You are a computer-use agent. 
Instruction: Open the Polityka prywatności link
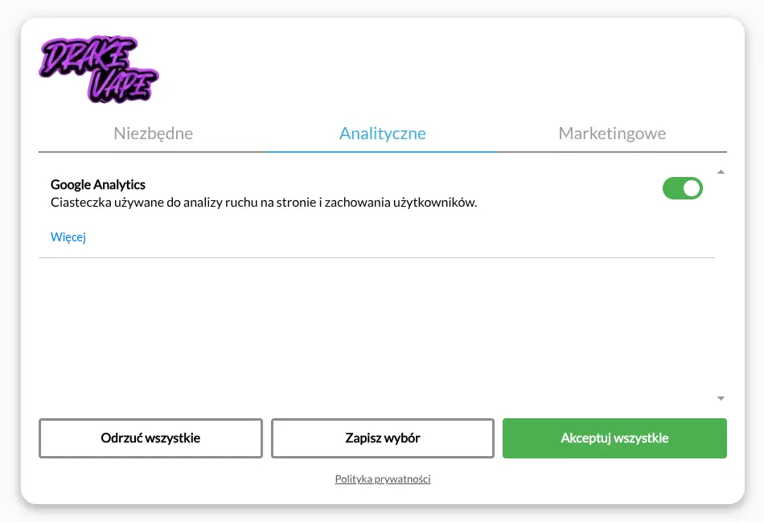382,479
